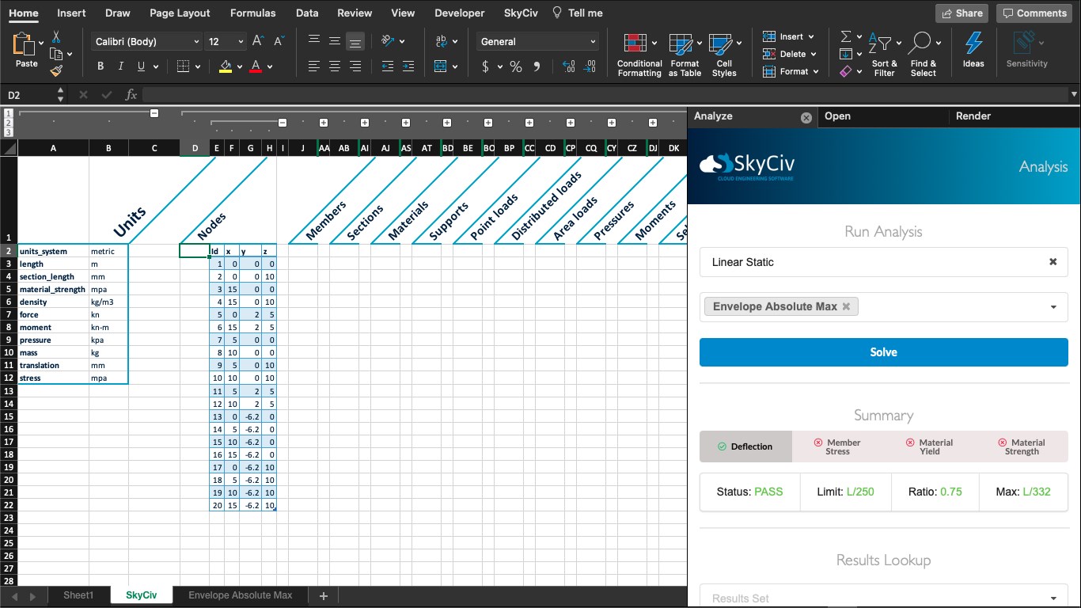Click the Paste clipboard icon

25,47
